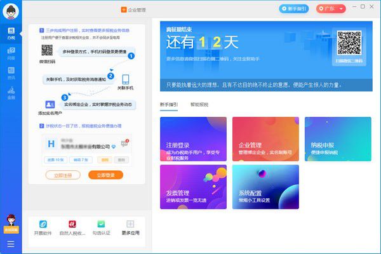Screen dimensions: 381x254
Task: Open the 问答 section in the sidebar
Action: pos(11,53)
